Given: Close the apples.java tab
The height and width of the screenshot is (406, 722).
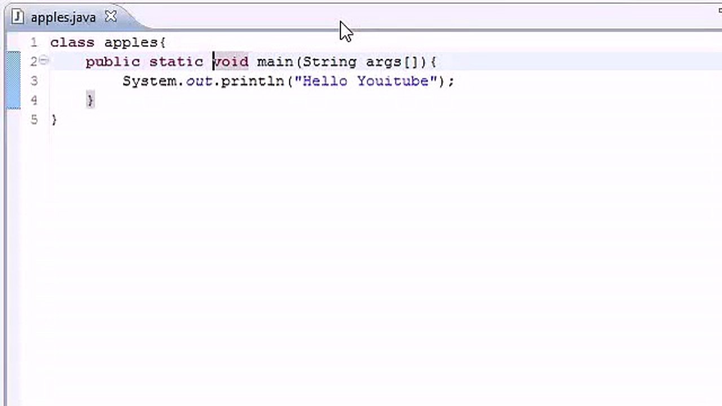Looking at the screenshot, I should [111, 17].
